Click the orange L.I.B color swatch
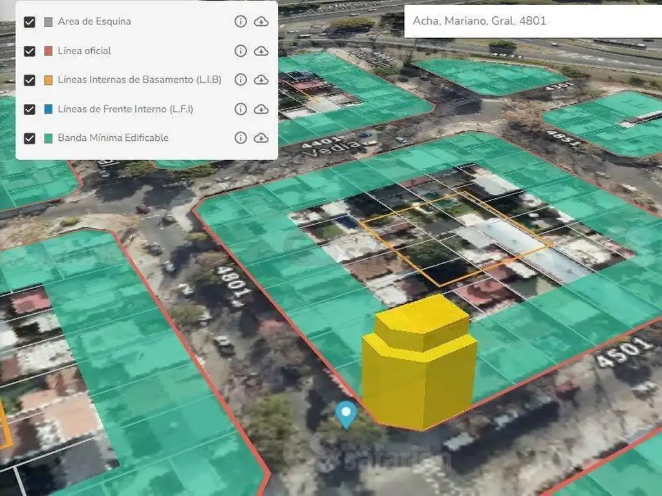The image size is (662, 496). point(48,80)
